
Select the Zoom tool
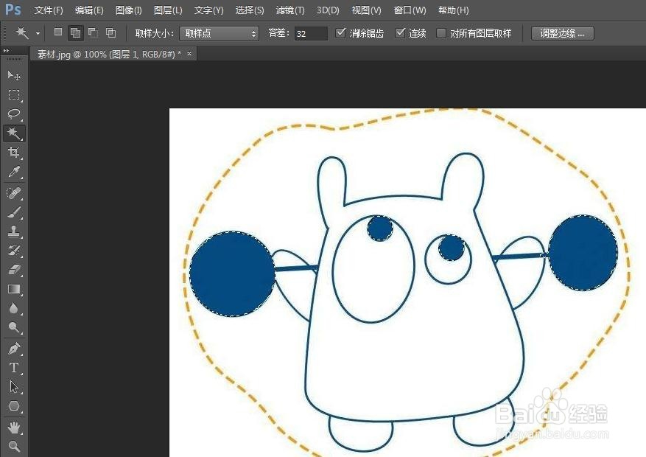[x=13, y=445]
